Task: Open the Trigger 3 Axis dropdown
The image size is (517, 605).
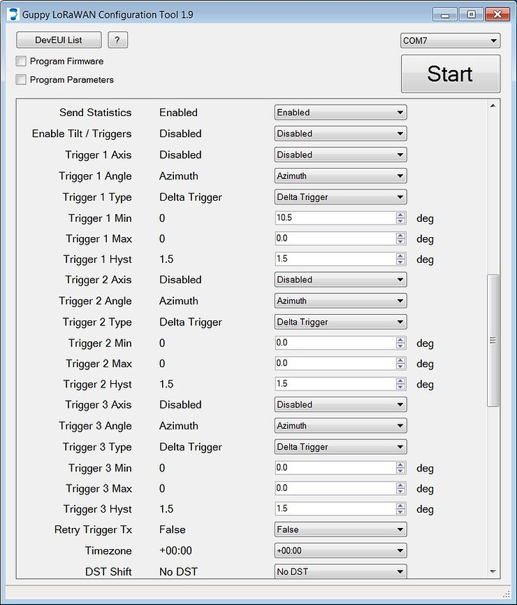Action: pos(340,405)
